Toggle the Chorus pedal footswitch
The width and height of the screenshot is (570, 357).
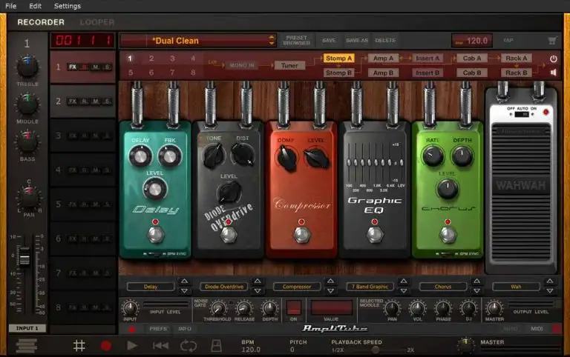tap(448, 235)
